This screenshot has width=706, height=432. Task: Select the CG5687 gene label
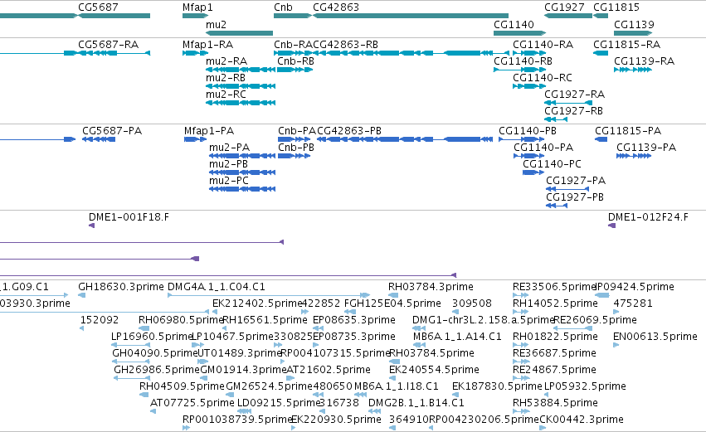click(98, 7)
